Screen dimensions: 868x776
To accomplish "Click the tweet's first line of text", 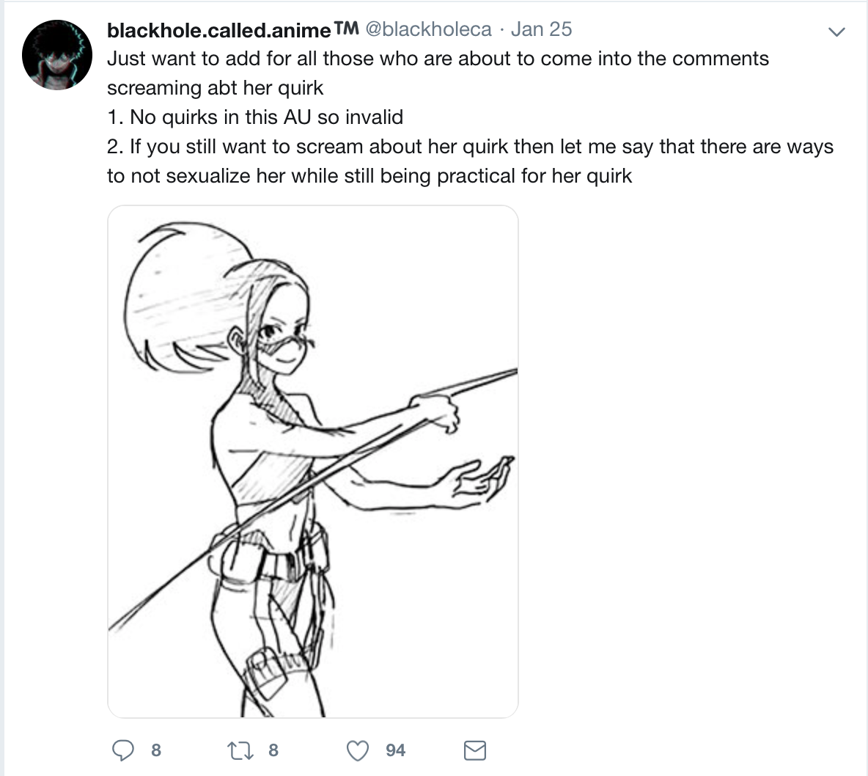I will tap(438, 59).
